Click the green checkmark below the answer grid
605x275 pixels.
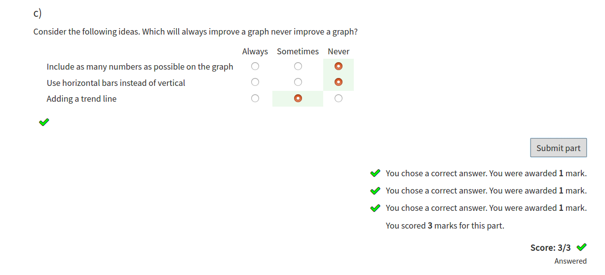tap(44, 121)
